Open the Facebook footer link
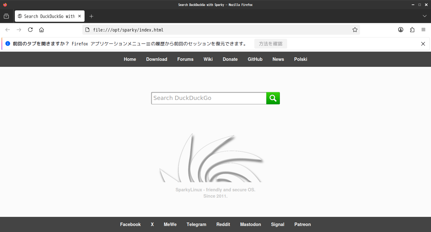This screenshot has height=232, width=431. 130,224
